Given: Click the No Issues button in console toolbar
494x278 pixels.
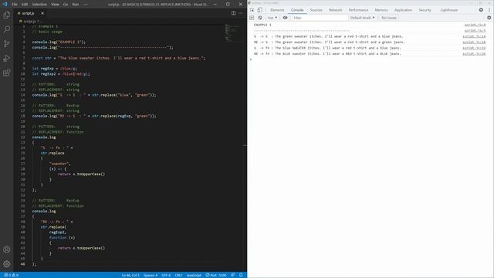Looking at the screenshot, I should [x=389, y=18].
